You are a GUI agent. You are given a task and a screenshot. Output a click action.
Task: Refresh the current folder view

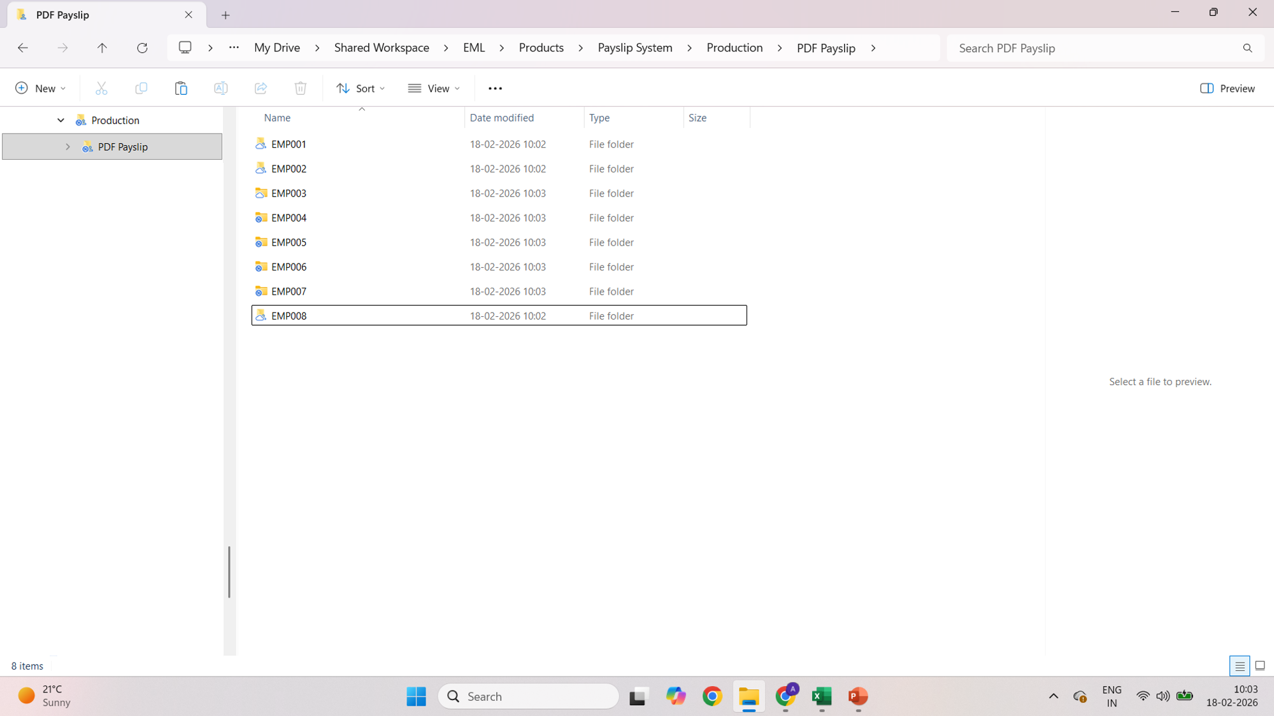click(x=142, y=48)
